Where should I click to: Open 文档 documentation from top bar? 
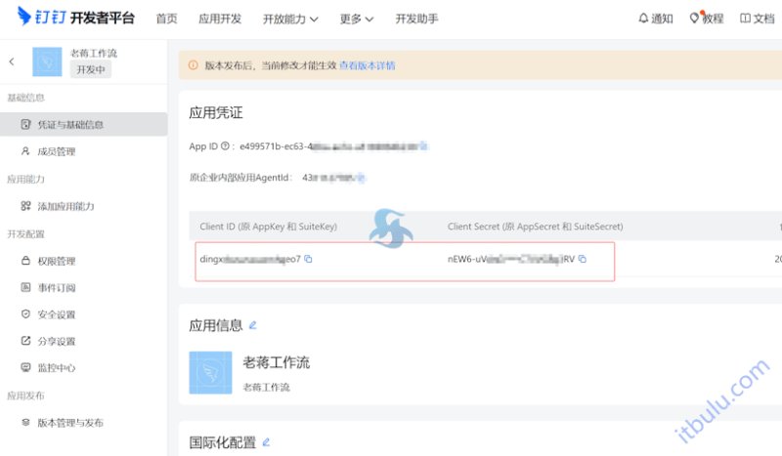pyautogui.click(x=757, y=19)
